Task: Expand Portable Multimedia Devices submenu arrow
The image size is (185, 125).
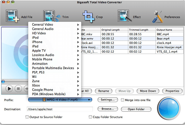Action: [x=78, y=68]
